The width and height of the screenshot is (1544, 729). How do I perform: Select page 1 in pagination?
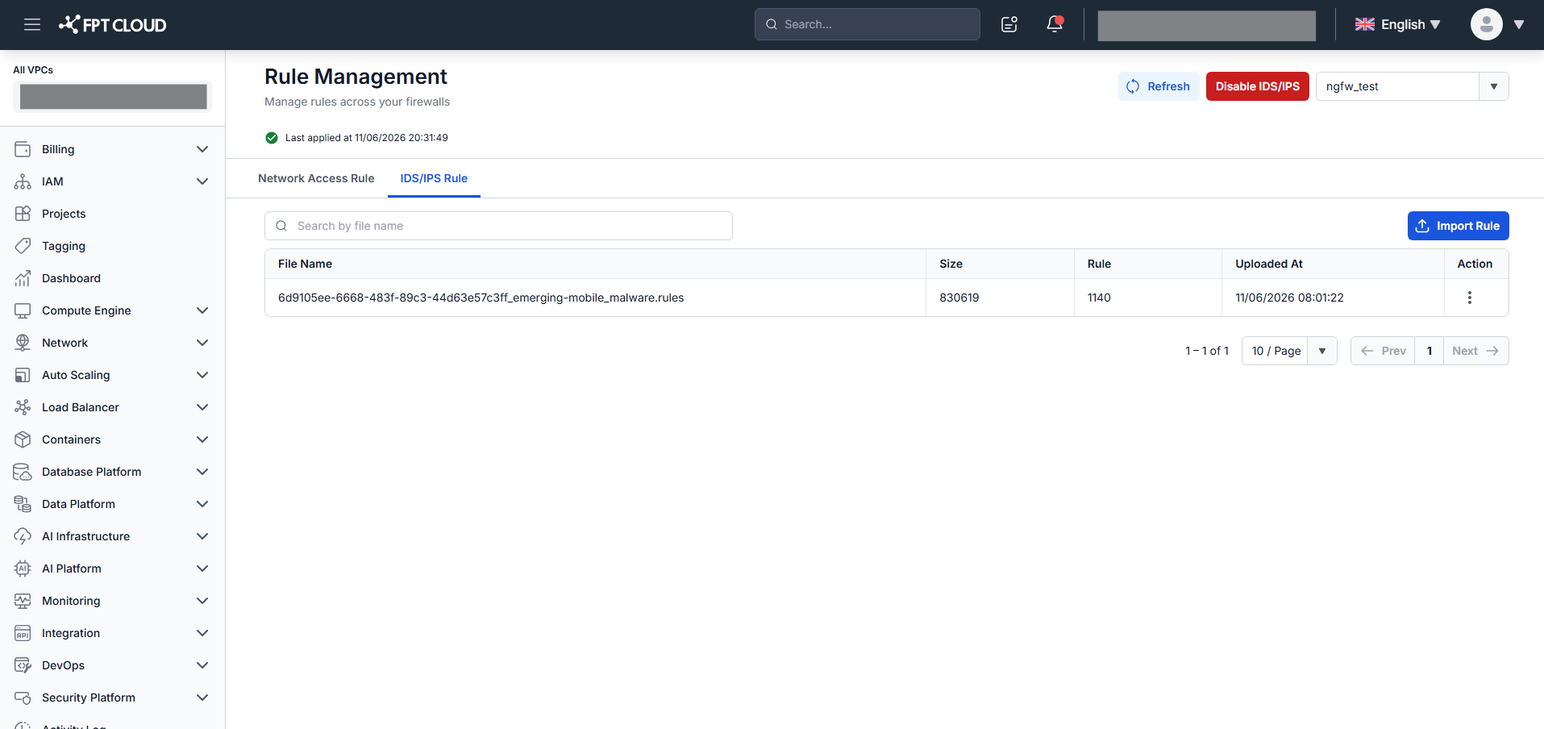coord(1429,351)
